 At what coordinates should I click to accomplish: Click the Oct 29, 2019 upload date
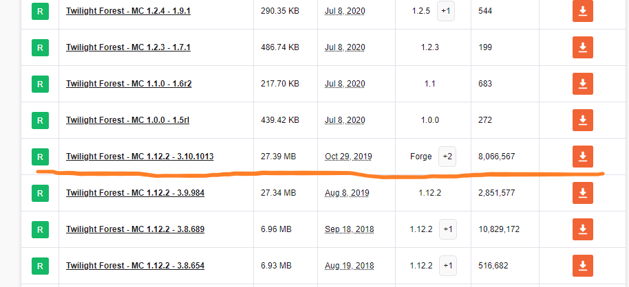(348, 157)
